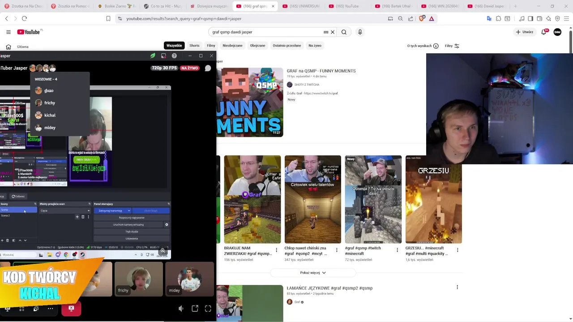The image size is (573, 322).
Task: Show the on-screen keyboard icon in search box
Action: click(326, 32)
